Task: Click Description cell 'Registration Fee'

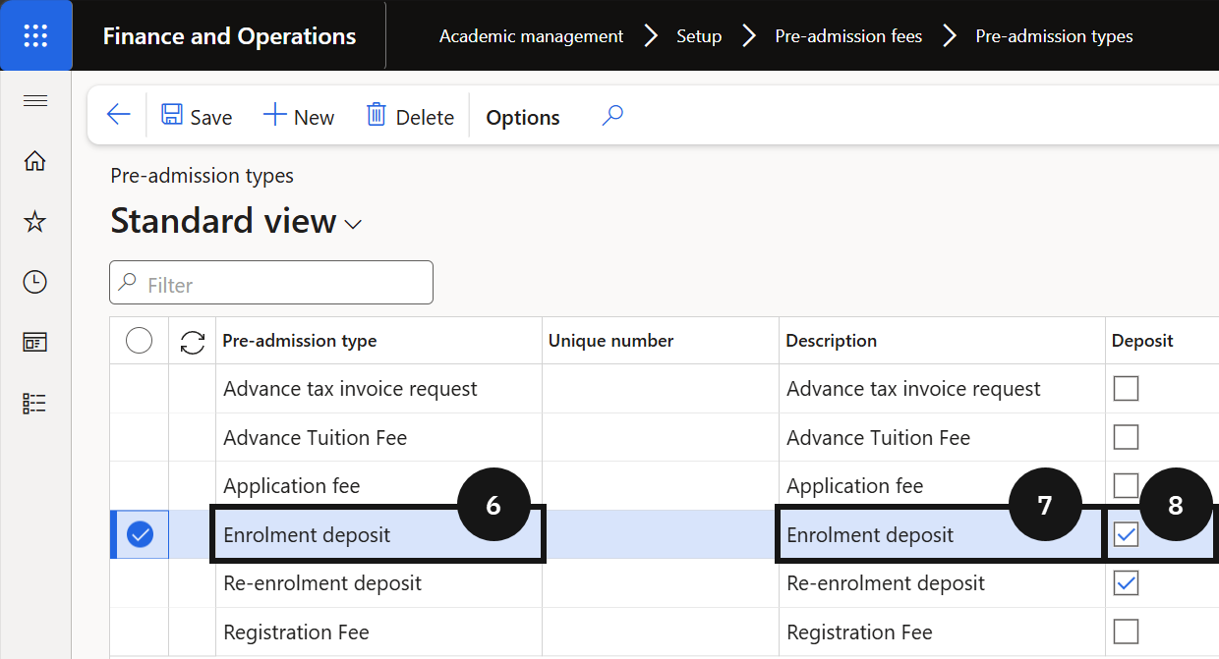Action: pyautogui.click(x=943, y=632)
